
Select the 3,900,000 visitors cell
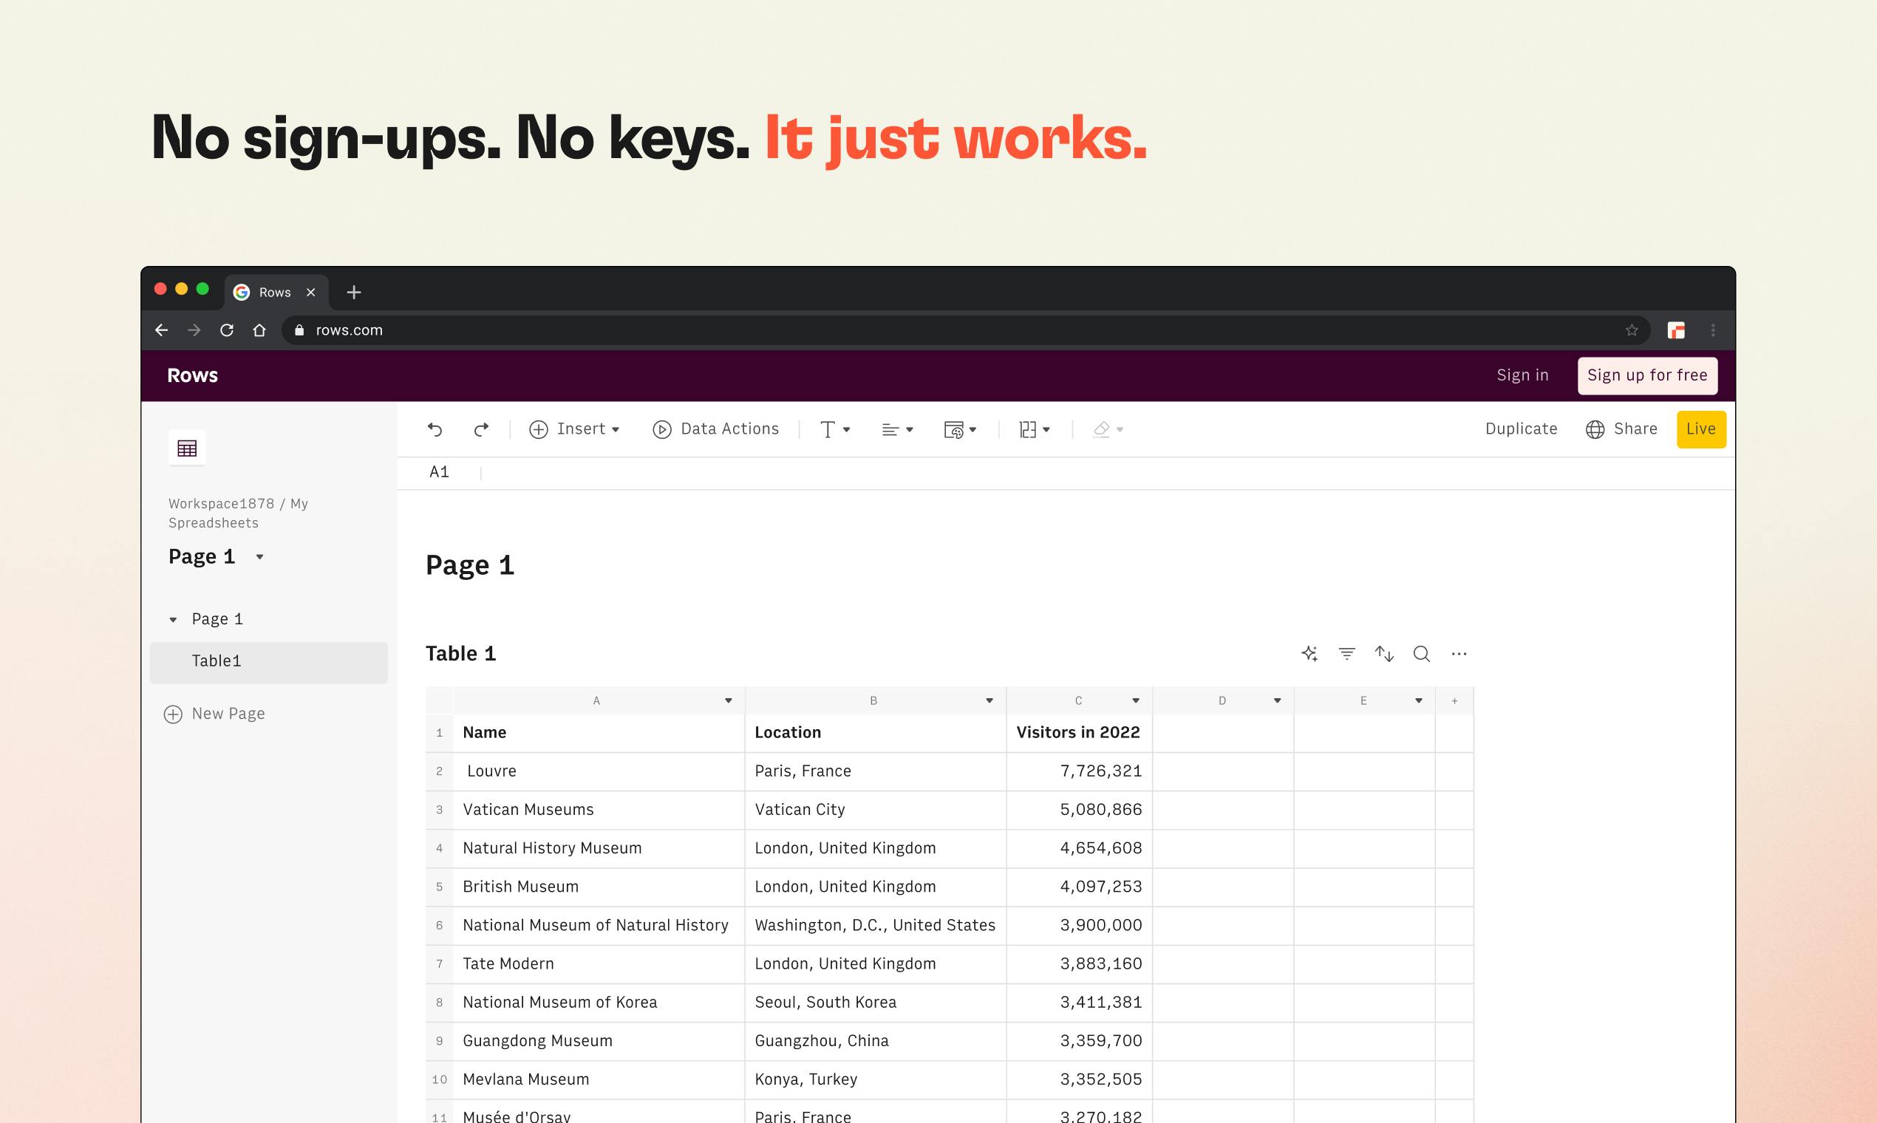pyautogui.click(x=1079, y=926)
